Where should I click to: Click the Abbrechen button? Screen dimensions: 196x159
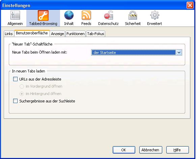coord(150,150)
